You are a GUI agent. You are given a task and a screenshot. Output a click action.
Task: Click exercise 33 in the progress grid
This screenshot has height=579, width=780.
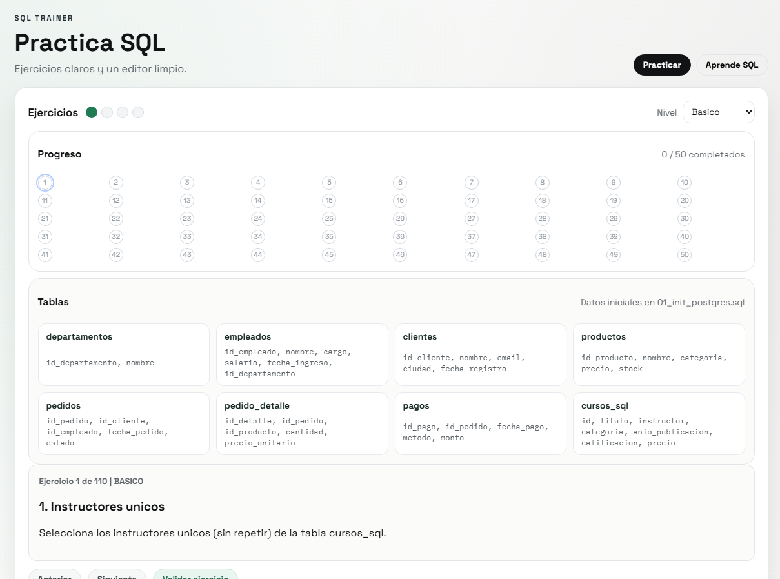187,236
